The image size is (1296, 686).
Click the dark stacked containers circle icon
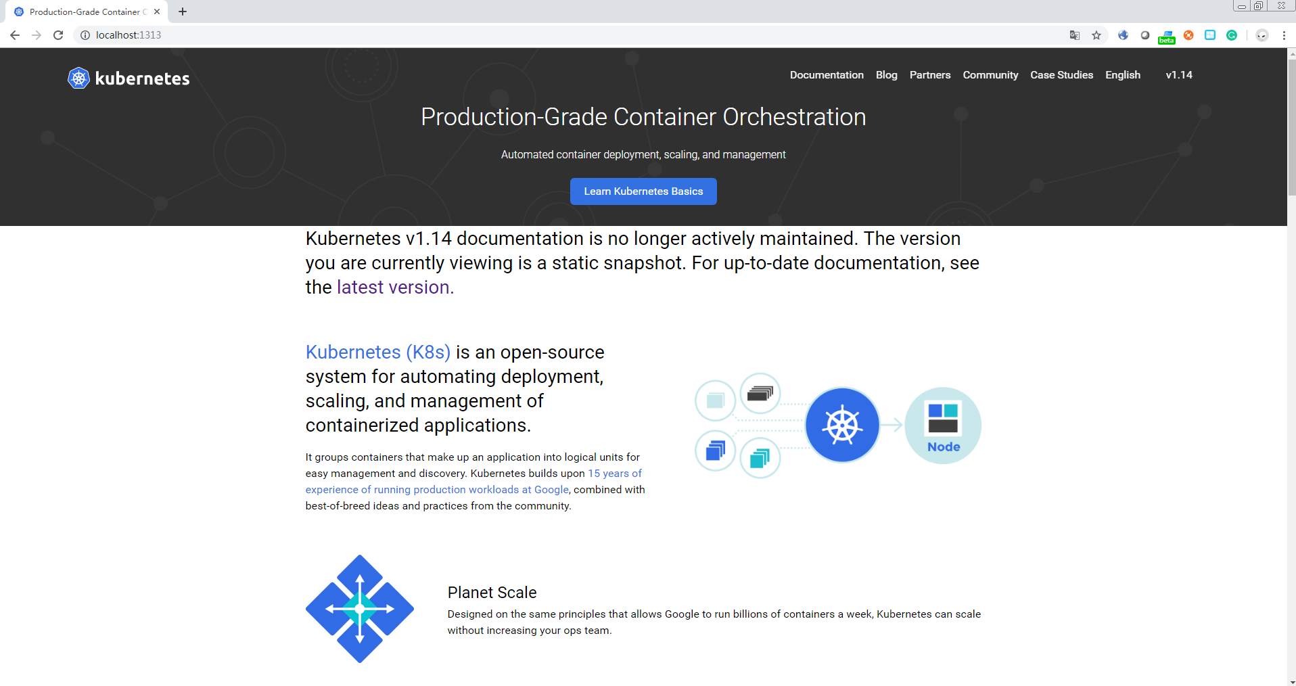pyautogui.click(x=760, y=393)
